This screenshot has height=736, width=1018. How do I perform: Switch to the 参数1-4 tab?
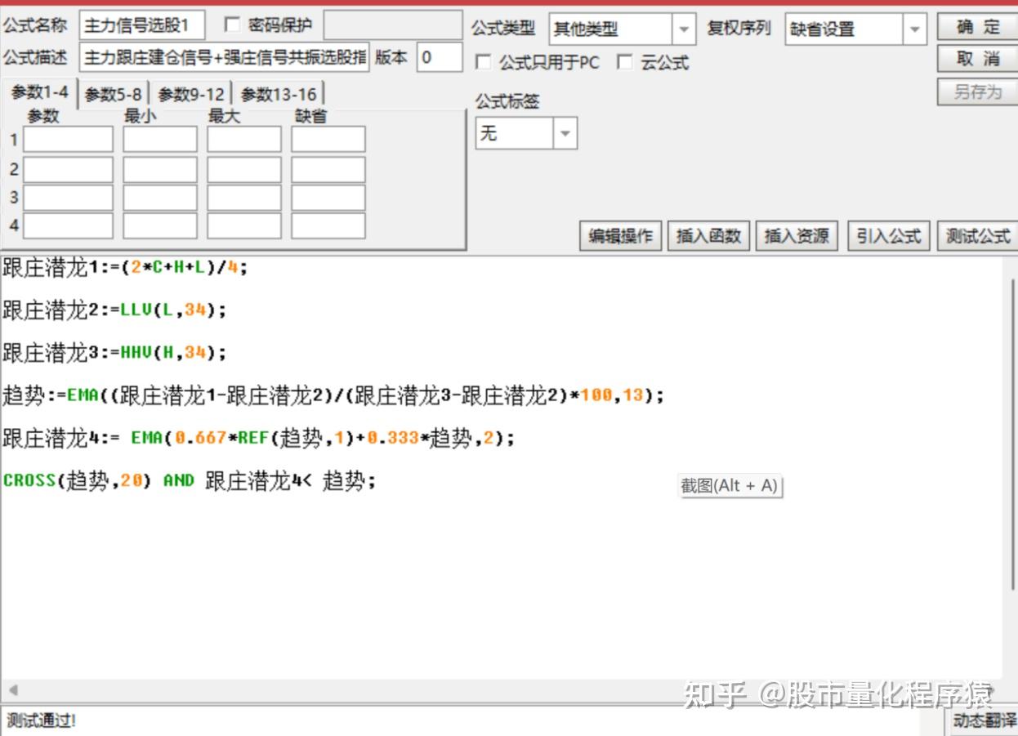[39, 93]
